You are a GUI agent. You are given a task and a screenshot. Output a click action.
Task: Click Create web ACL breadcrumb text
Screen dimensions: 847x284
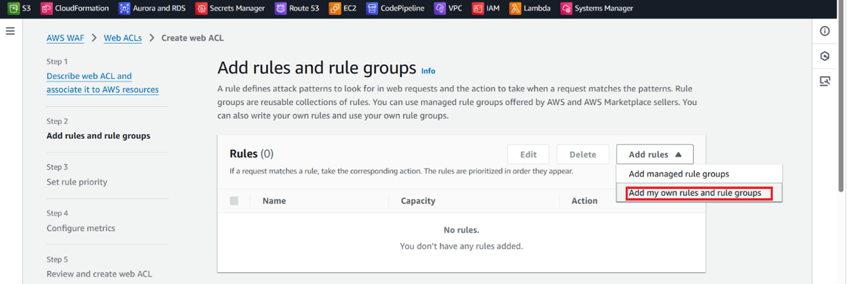pyautogui.click(x=192, y=38)
